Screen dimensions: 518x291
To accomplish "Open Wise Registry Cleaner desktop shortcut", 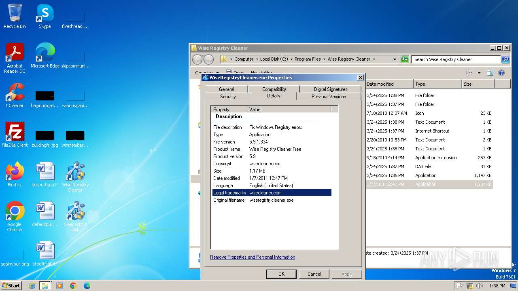I will [75, 177].
